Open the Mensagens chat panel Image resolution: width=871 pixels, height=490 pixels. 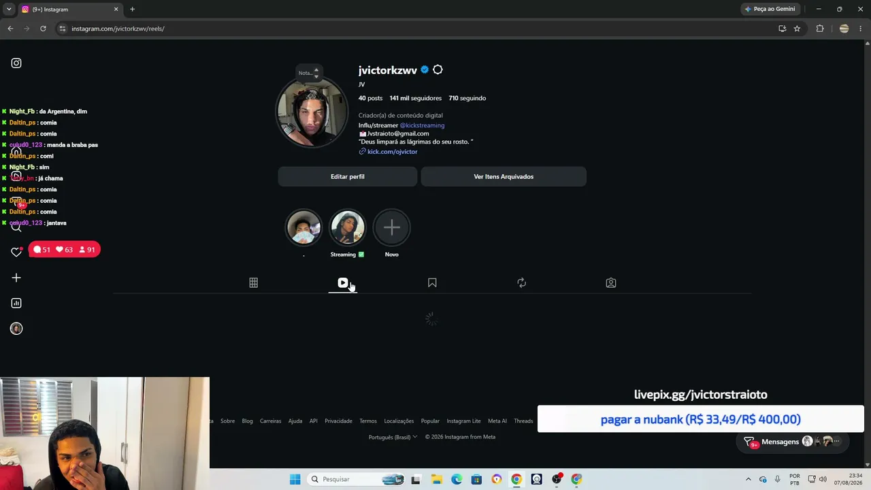793,442
